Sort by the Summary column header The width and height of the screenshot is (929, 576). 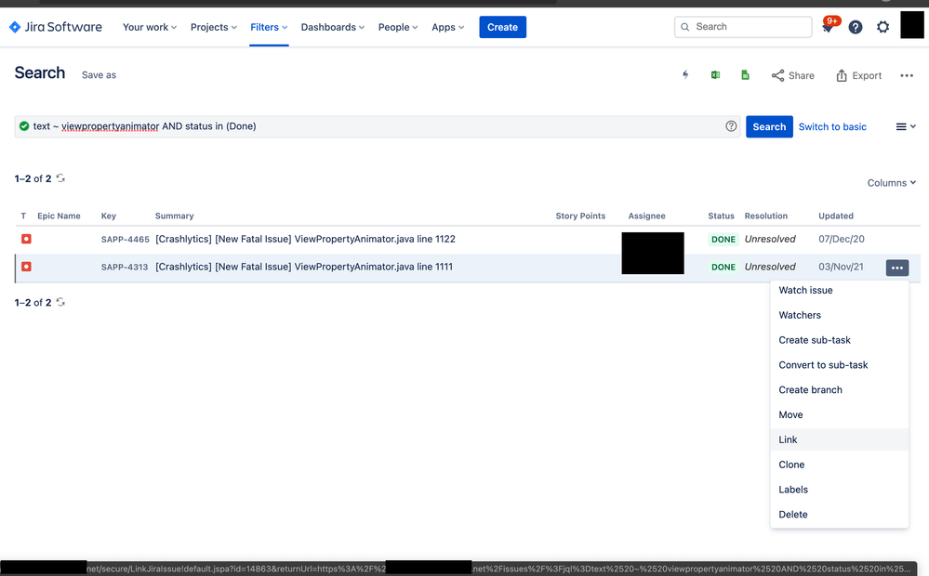point(174,216)
